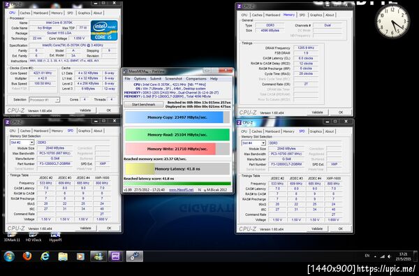Click the desktop clock gadget
419x276 pixels.
392,22
